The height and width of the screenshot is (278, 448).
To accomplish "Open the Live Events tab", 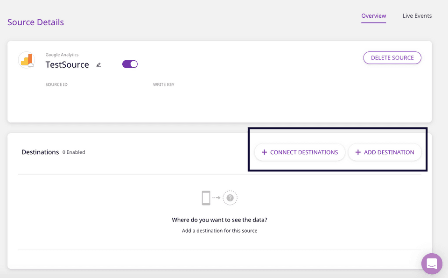I will pos(417,16).
